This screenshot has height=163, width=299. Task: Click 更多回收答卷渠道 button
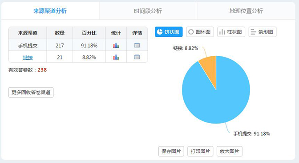click(x=31, y=93)
